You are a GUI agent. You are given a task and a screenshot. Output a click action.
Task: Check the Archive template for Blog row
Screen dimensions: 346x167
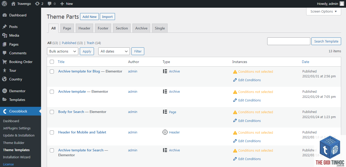52,71
